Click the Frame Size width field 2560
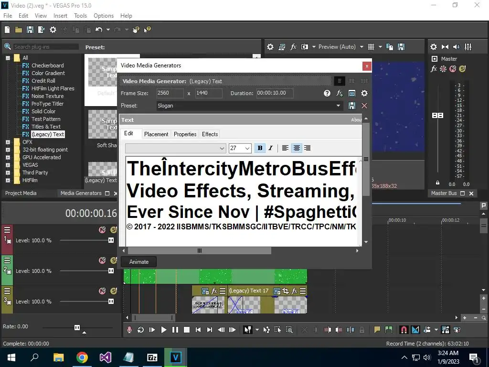Viewport: 489px width, 367px height. 170,93
